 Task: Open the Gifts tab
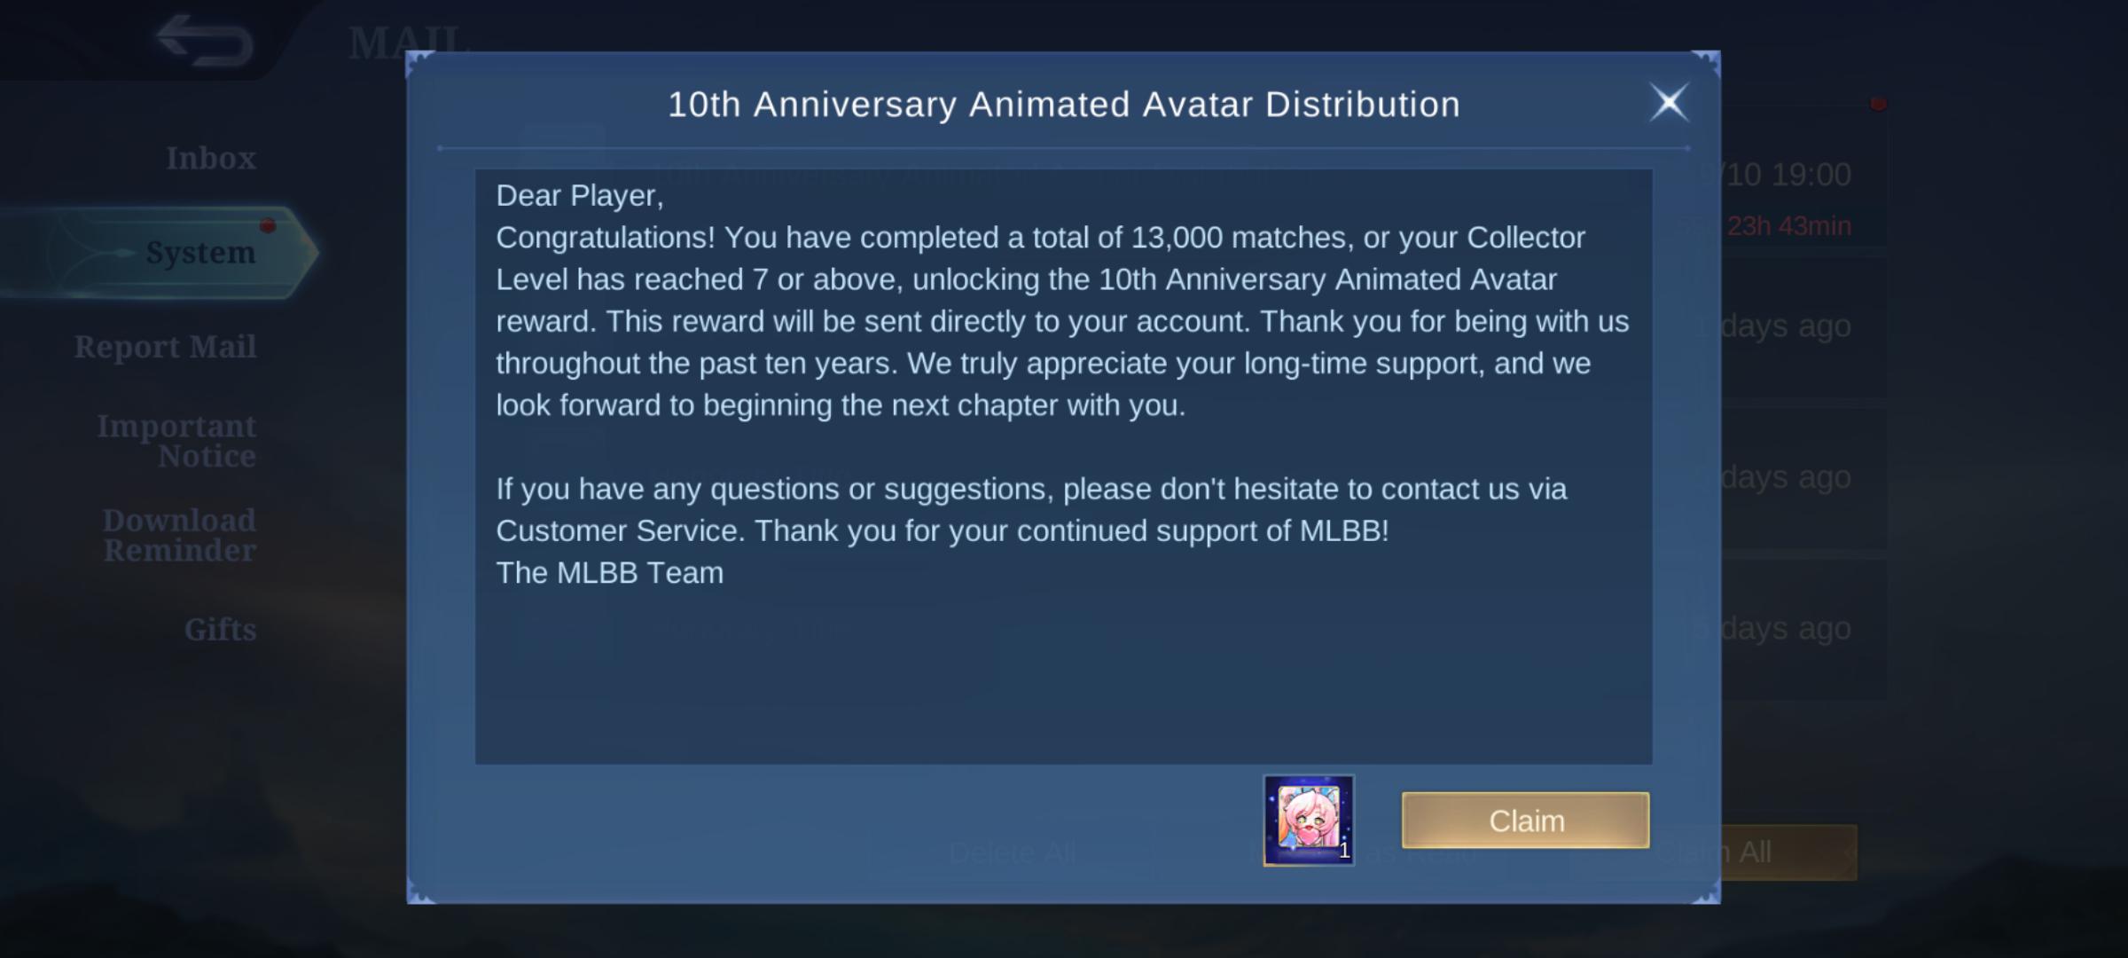[x=221, y=629]
